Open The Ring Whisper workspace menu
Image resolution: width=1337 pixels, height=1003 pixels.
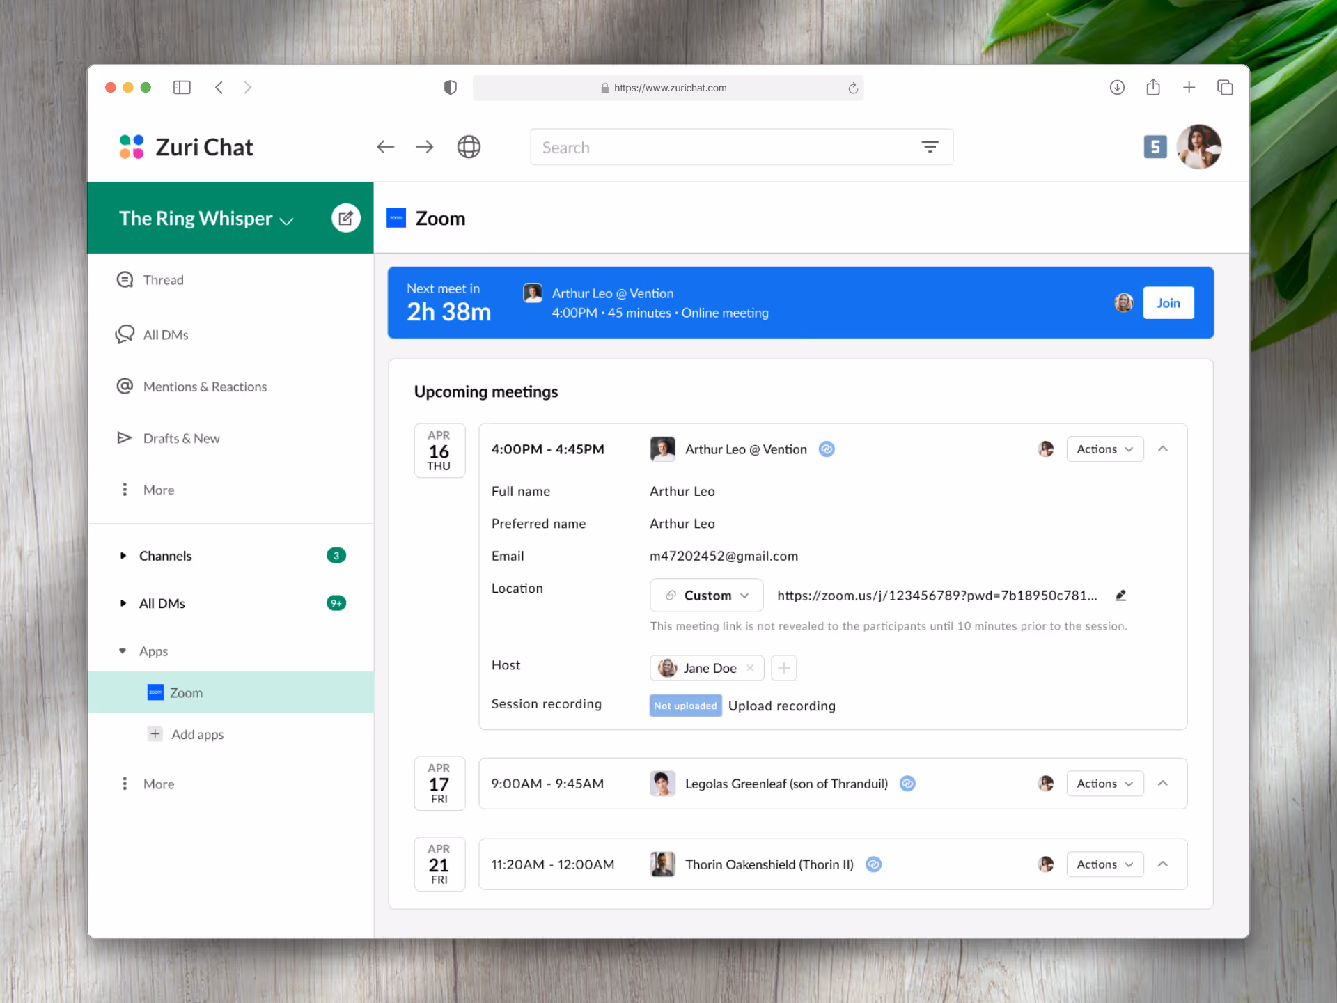(x=206, y=219)
